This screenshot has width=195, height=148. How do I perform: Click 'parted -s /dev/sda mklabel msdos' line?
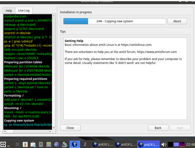pyautogui.click(x=27, y=75)
